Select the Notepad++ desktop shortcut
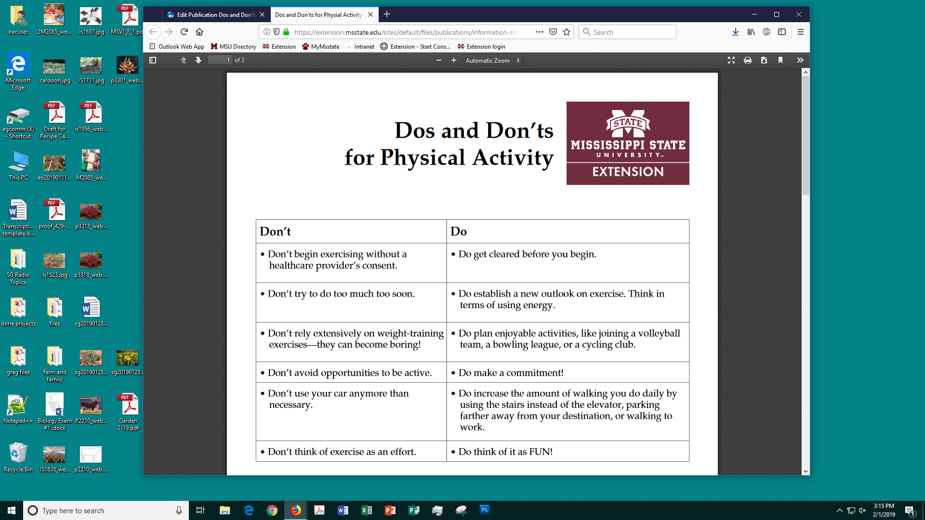This screenshot has width=925, height=520. click(18, 409)
